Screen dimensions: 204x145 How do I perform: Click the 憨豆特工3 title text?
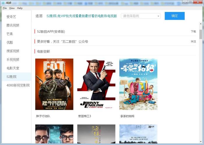(x=85, y=116)
